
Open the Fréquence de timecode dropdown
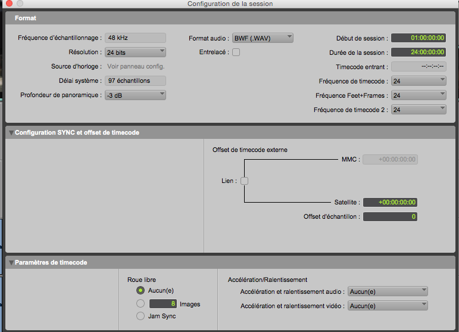click(x=419, y=81)
